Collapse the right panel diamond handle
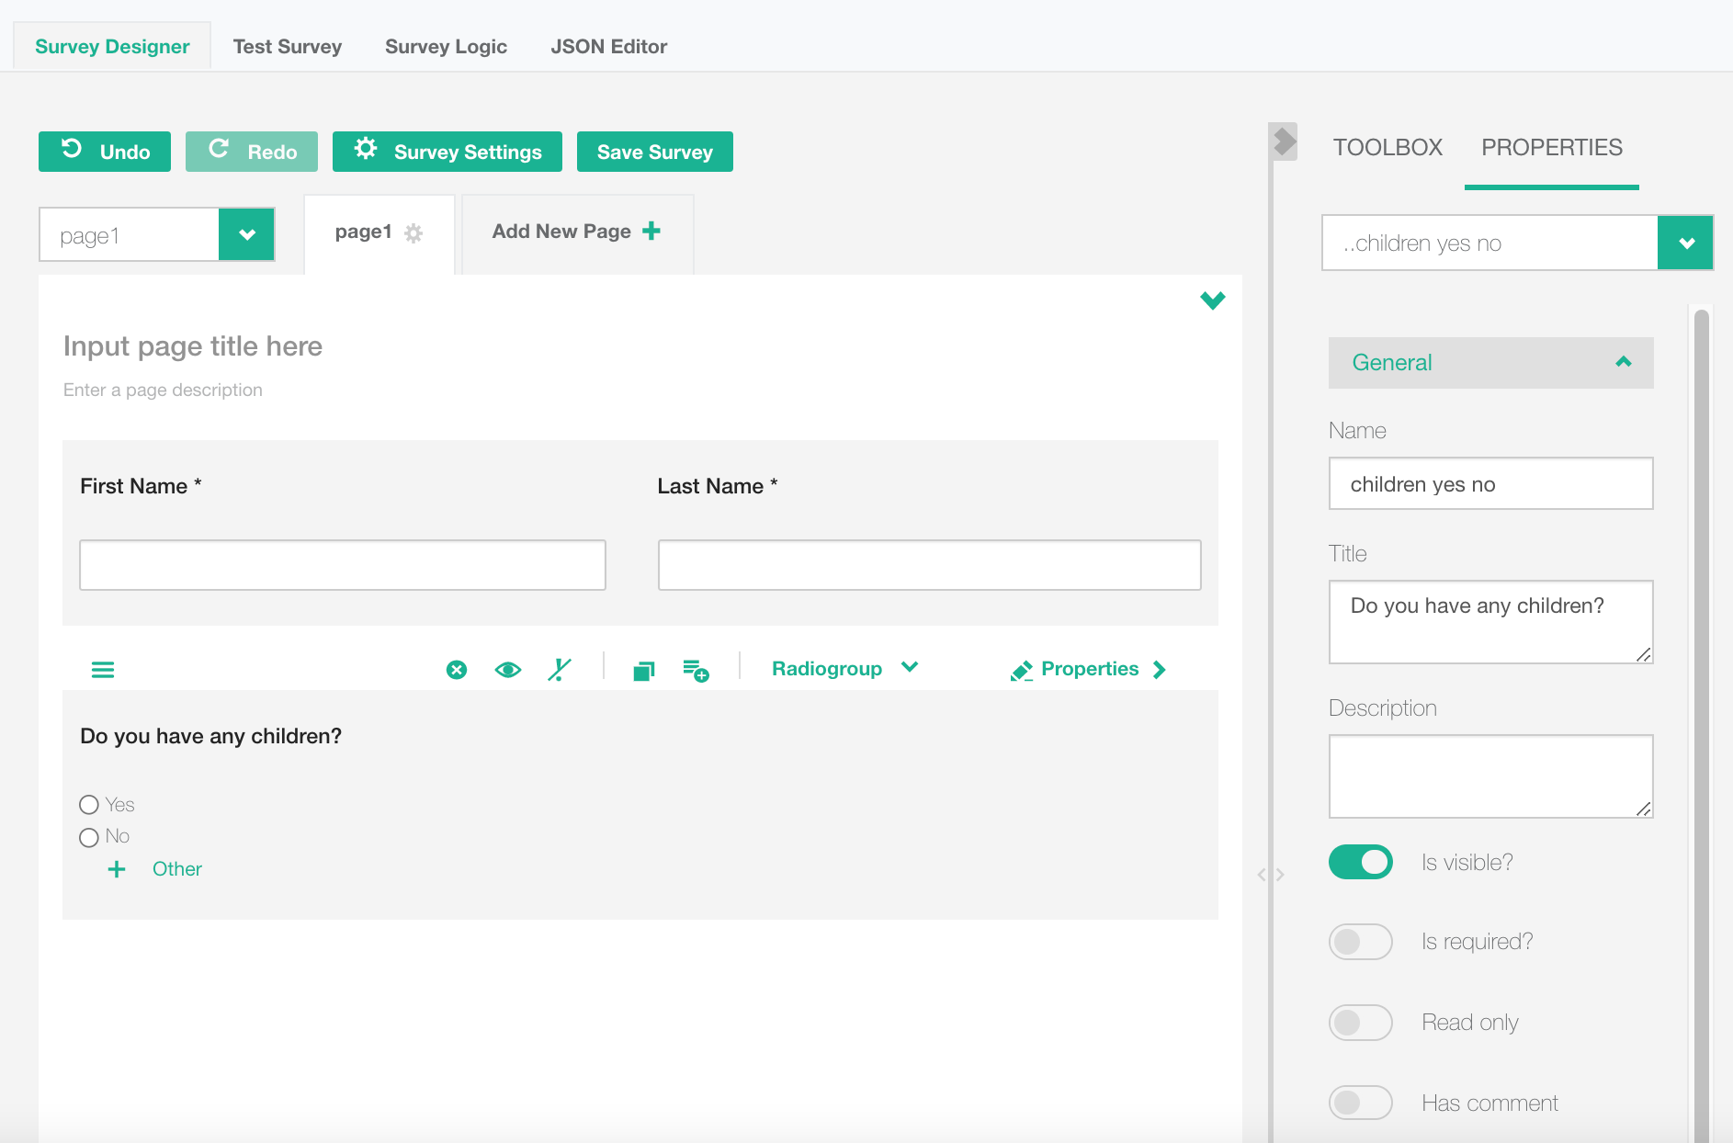1733x1143 pixels. (x=1284, y=141)
